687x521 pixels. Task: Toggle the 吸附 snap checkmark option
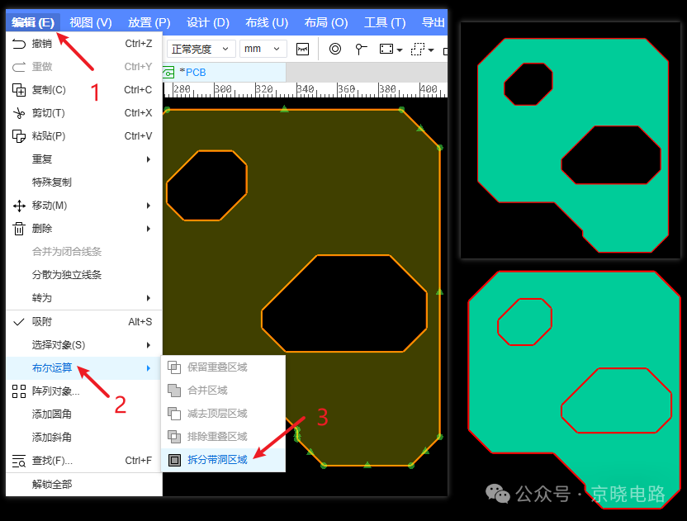click(x=84, y=322)
